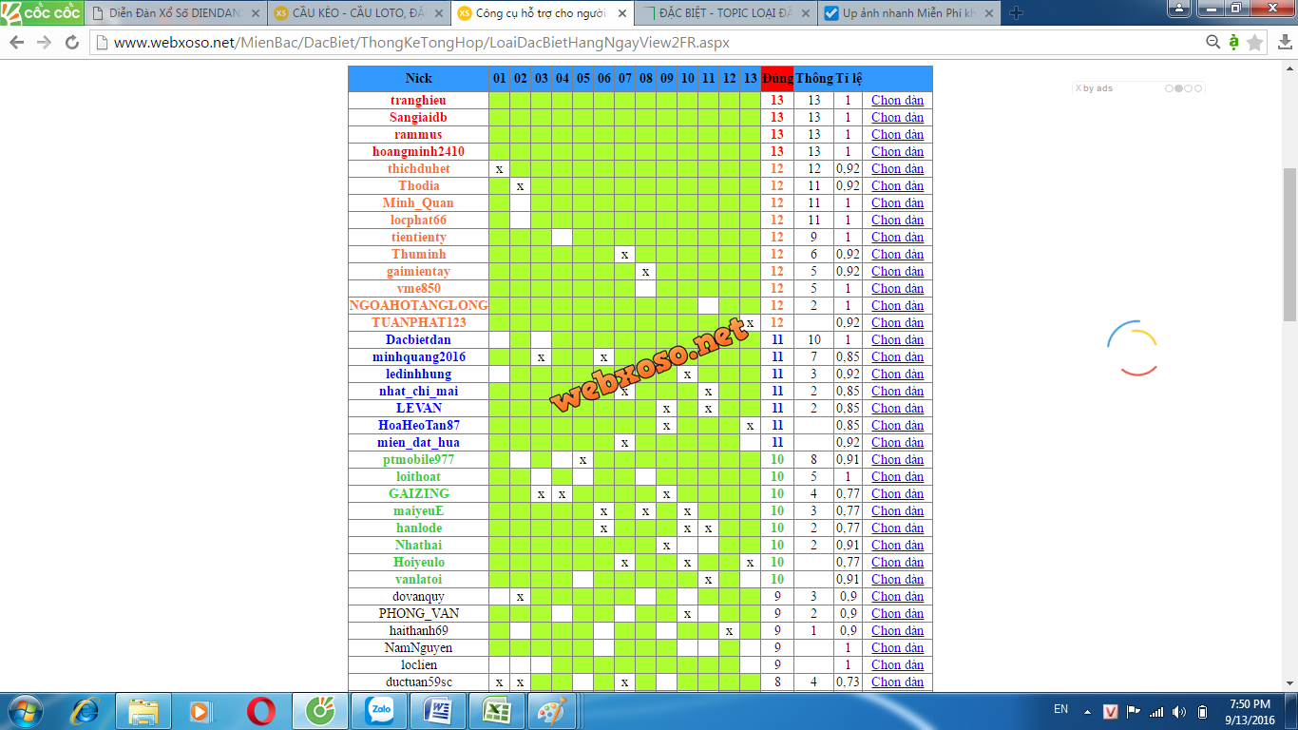
Task: Select nick hoangminh2410
Action: (418, 151)
